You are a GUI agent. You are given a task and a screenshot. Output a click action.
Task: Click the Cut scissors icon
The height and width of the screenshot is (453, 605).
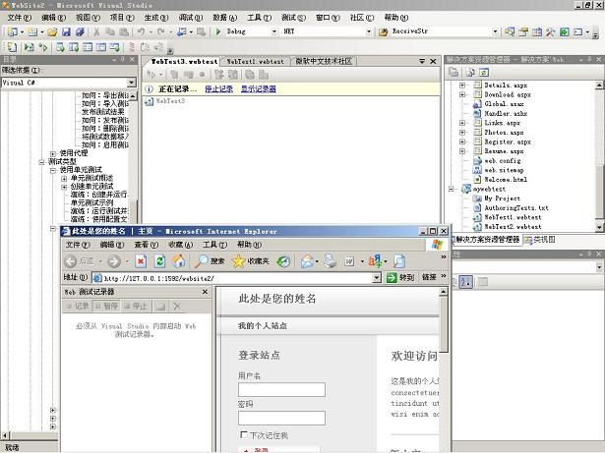tap(96, 31)
